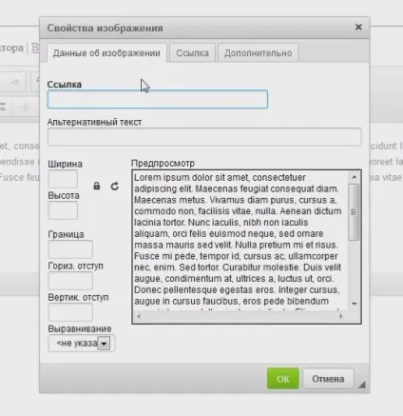Click the Высота input field
The width and height of the screenshot is (403, 416).
pos(63,210)
